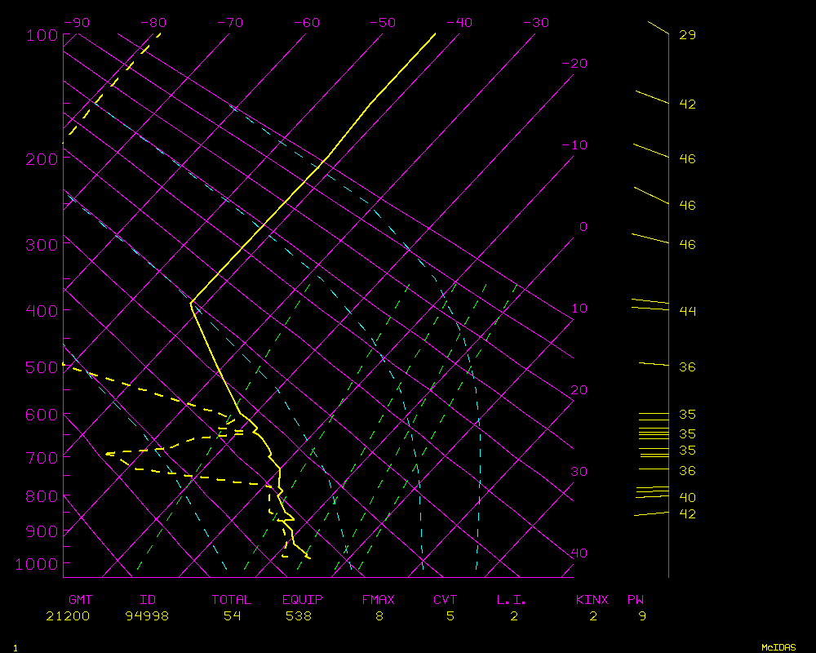The height and width of the screenshot is (653, 816).
Task: Click the FMAX header label
Action: coord(379,600)
